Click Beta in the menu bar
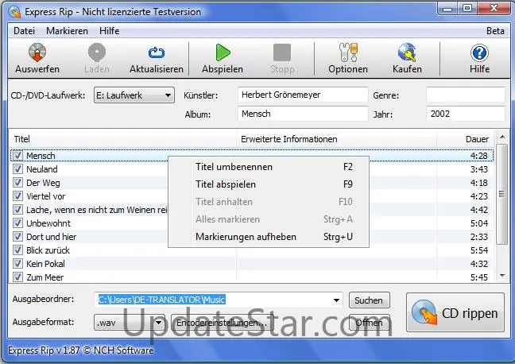The width and height of the screenshot is (515, 364). coord(495,31)
